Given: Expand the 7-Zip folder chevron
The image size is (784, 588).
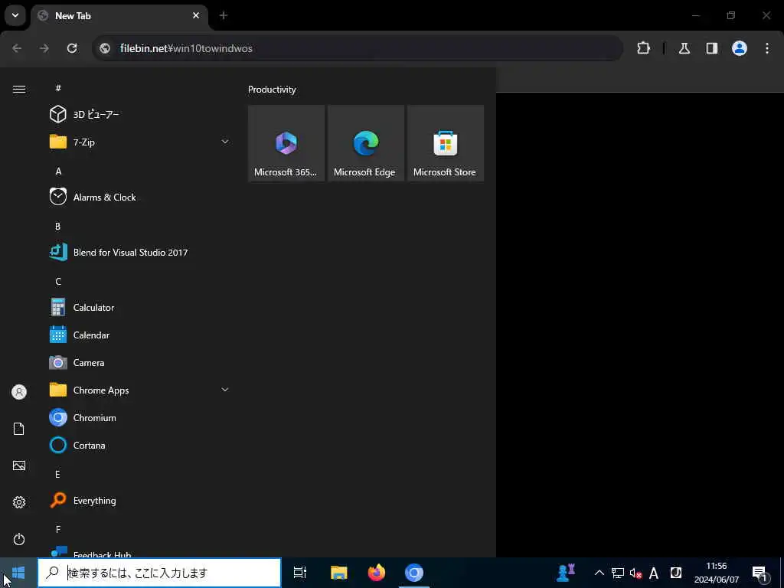Looking at the screenshot, I should coord(225,142).
